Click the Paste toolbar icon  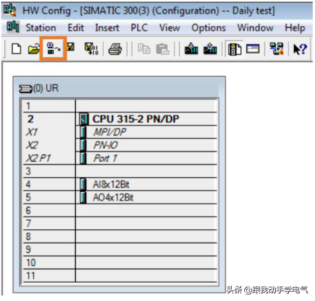pyautogui.click(x=162, y=49)
